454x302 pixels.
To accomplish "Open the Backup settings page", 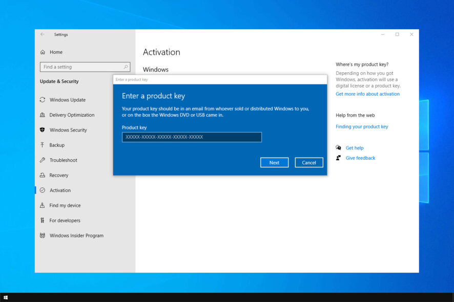I will tap(57, 145).
